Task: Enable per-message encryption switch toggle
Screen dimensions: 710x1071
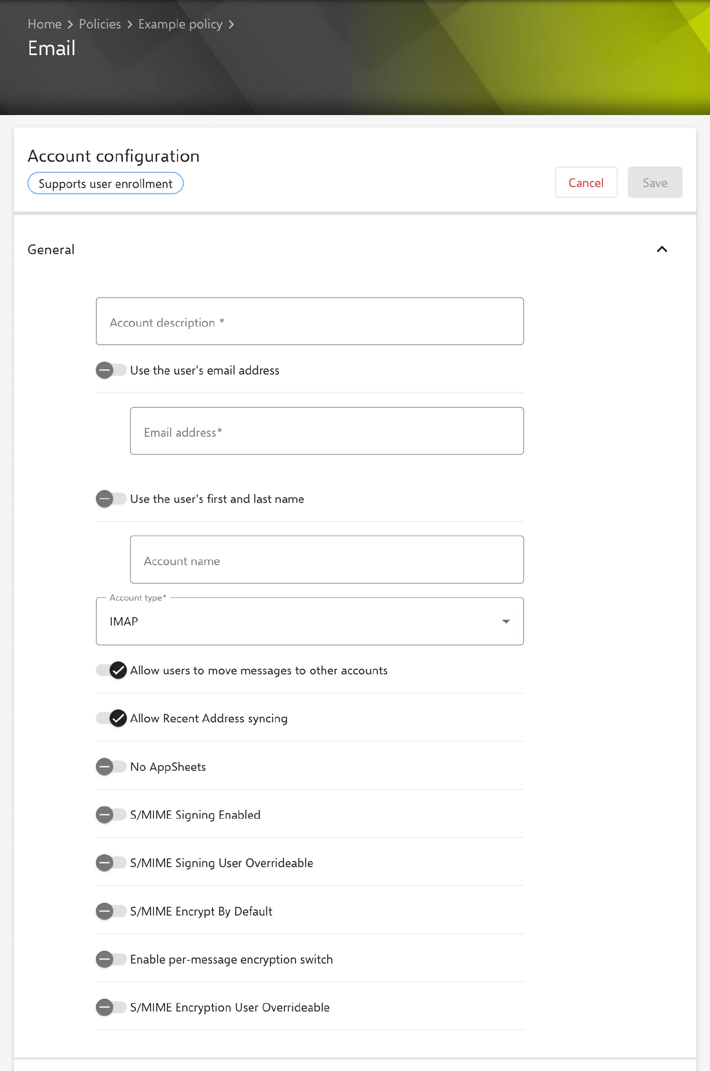Action: 111,960
